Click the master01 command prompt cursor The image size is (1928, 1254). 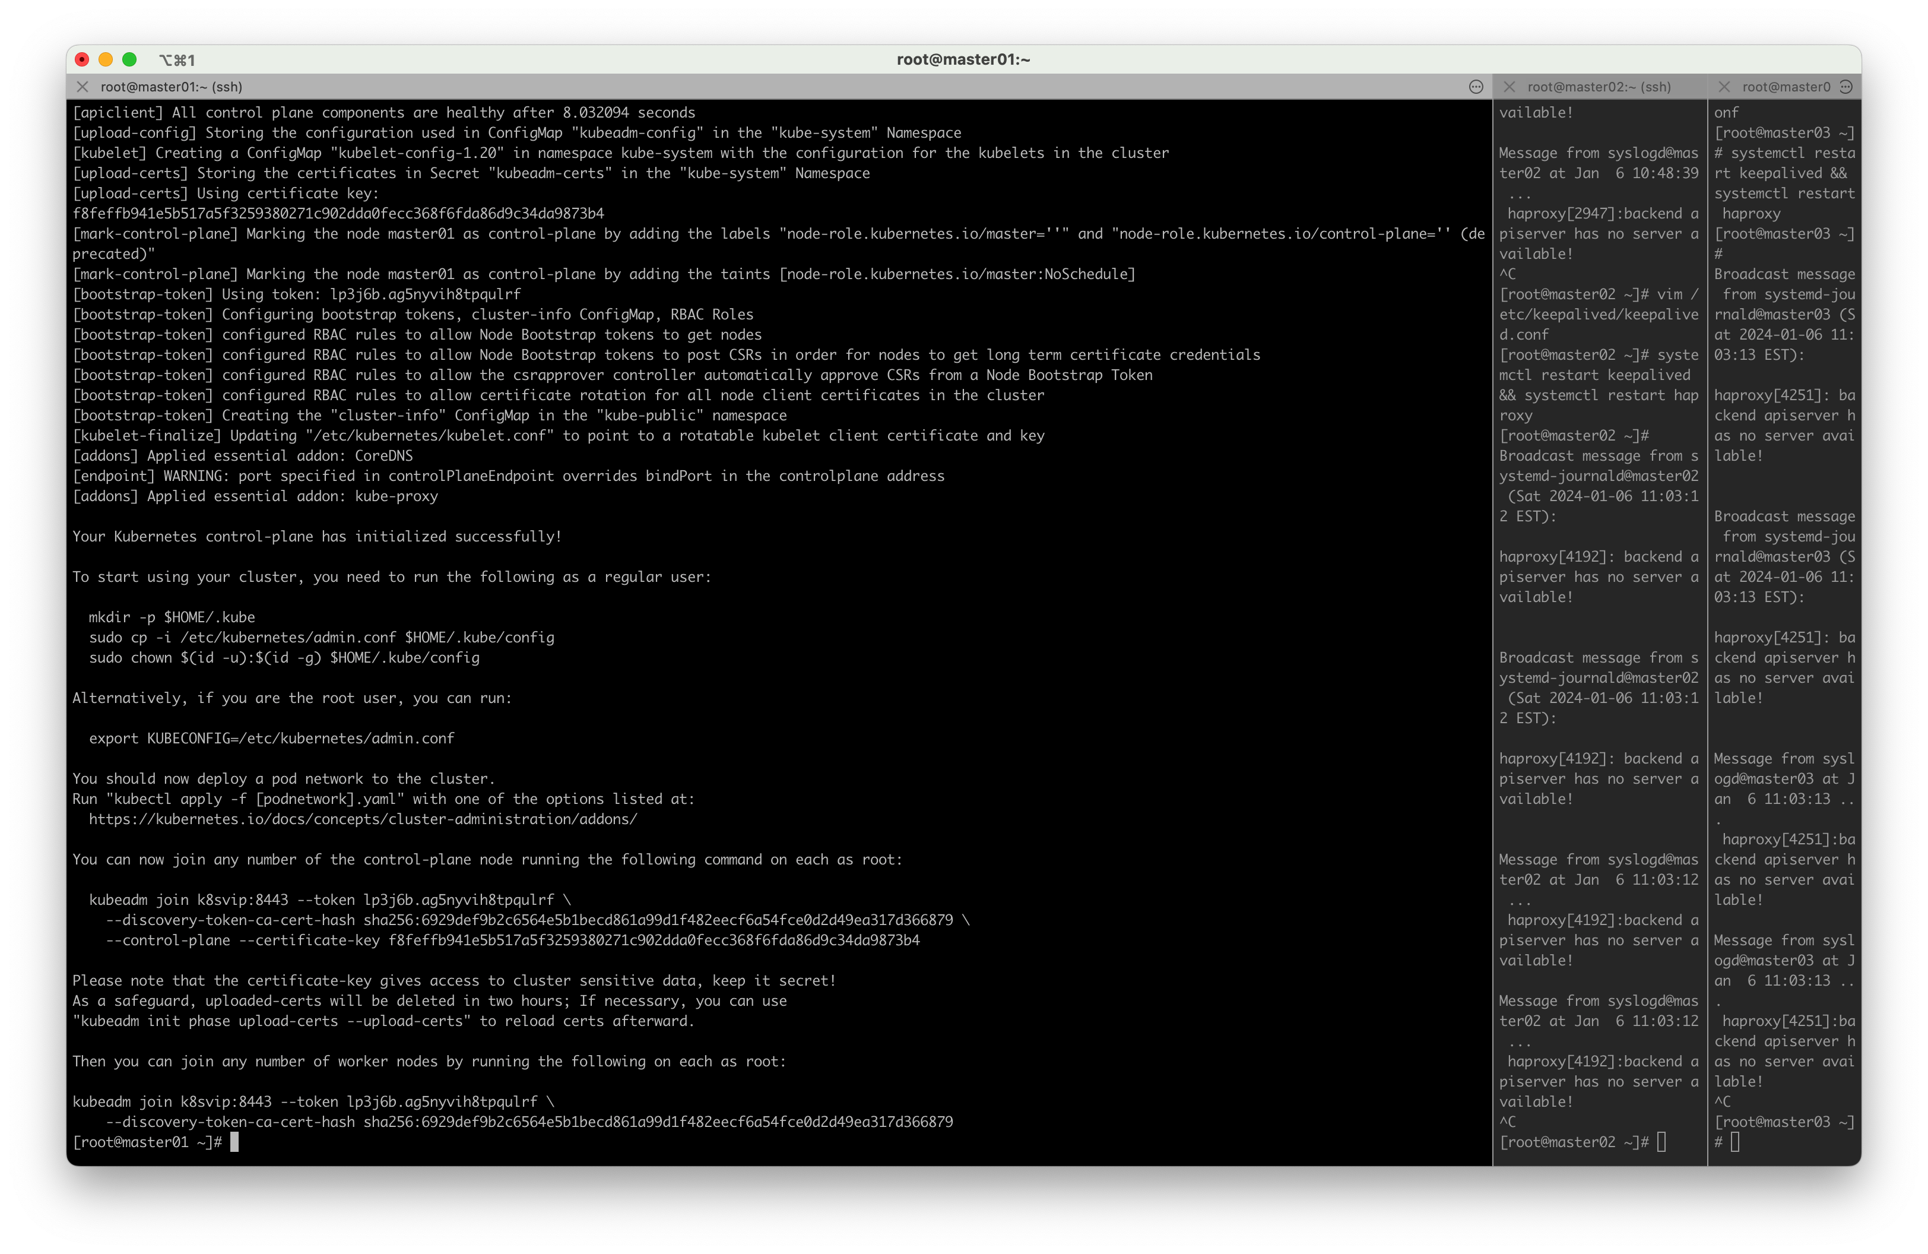(234, 1141)
